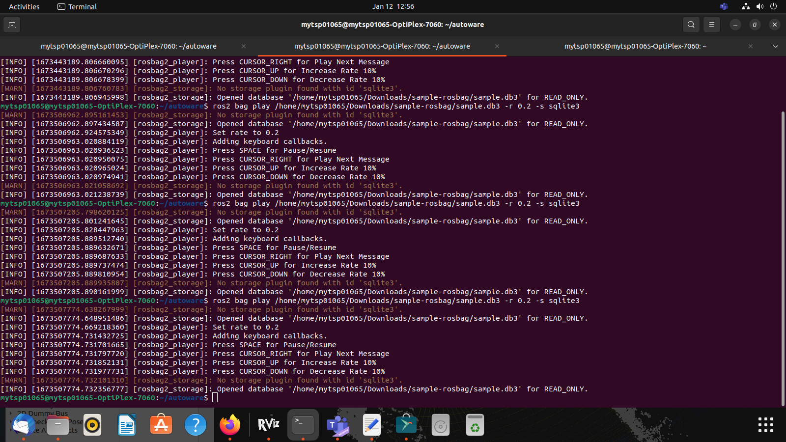Open the Terminal hamburger menu
786x442 pixels.
pyautogui.click(x=712, y=24)
